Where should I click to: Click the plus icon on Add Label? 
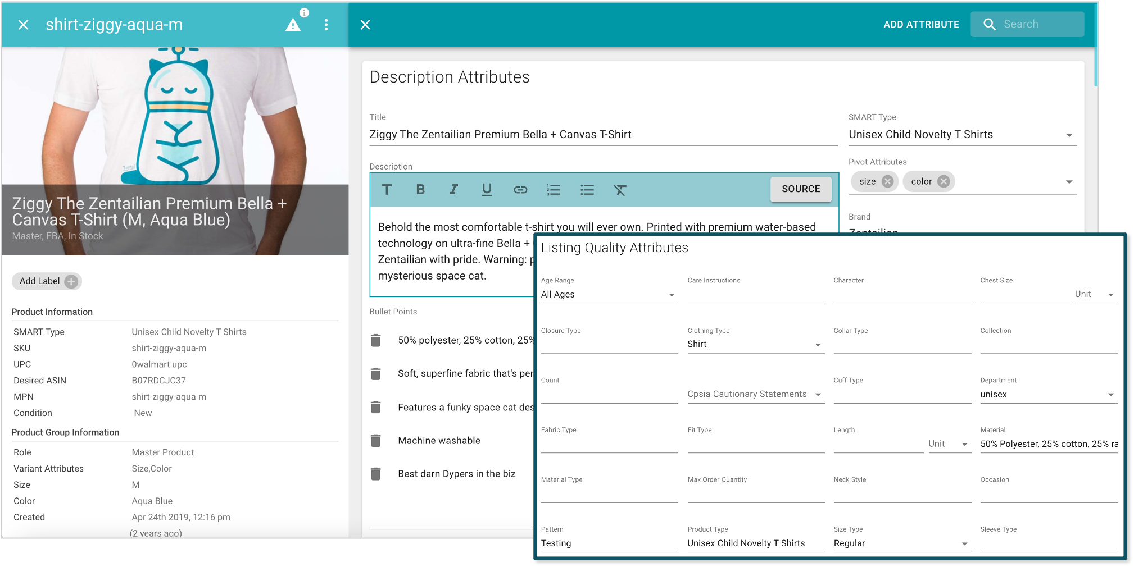pyautogui.click(x=71, y=281)
